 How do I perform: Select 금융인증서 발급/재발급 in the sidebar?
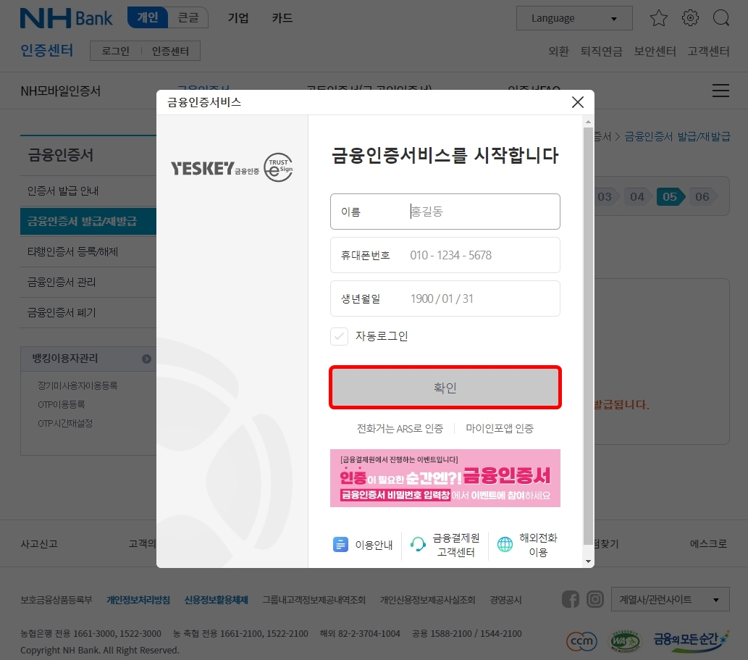tap(82, 221)
